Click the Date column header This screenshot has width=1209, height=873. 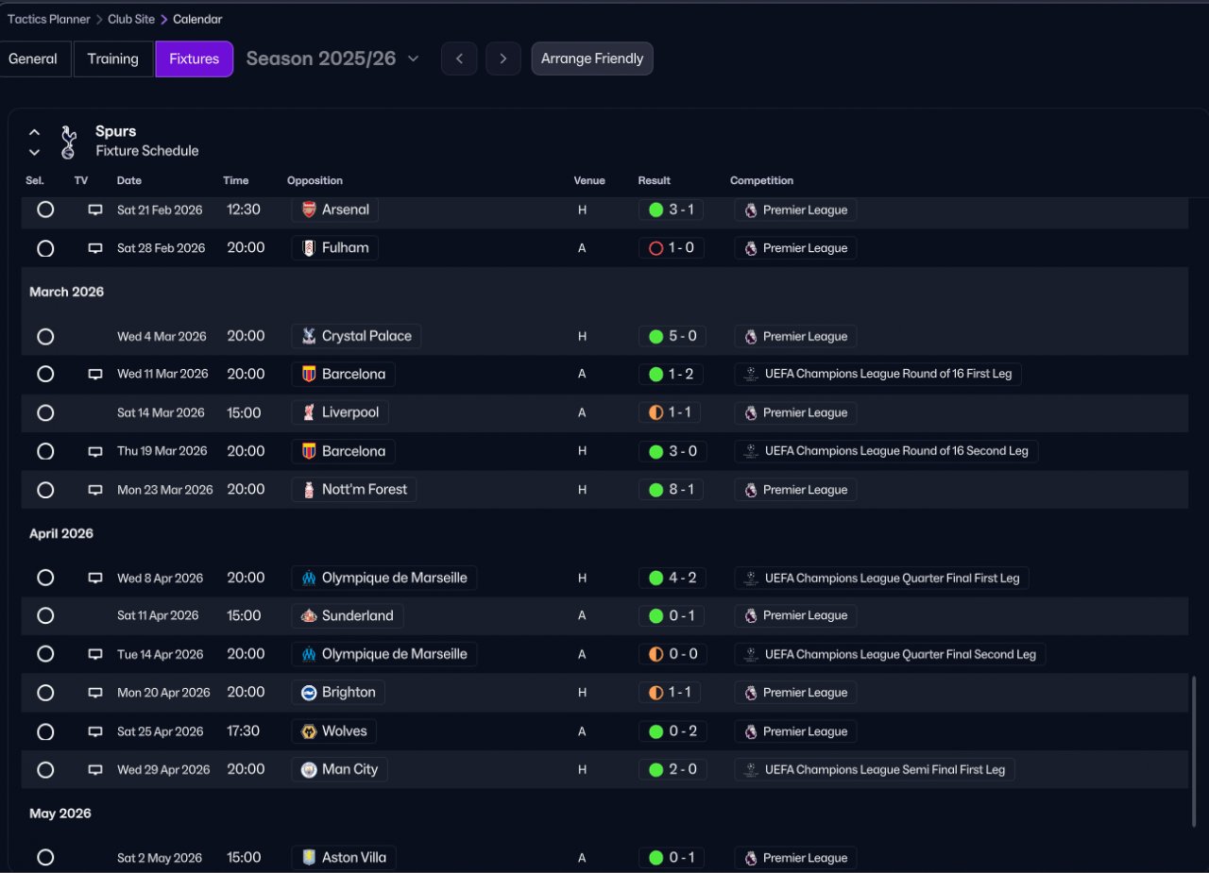(129, 180)
